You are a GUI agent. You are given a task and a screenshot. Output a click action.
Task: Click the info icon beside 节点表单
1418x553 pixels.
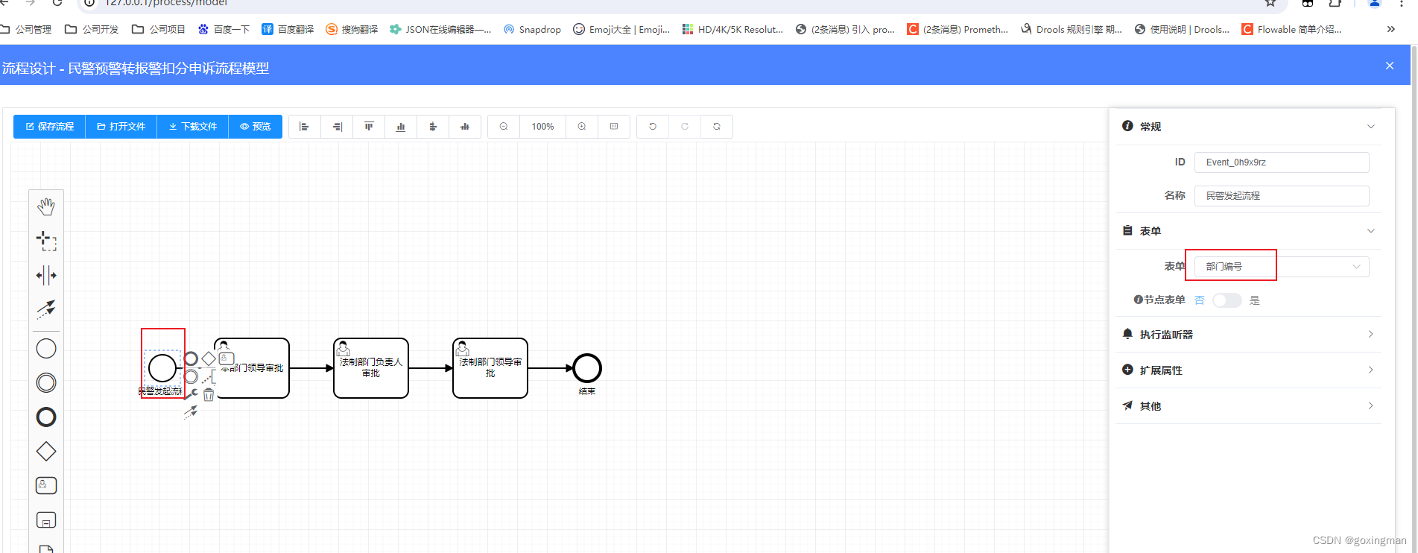1138,300
